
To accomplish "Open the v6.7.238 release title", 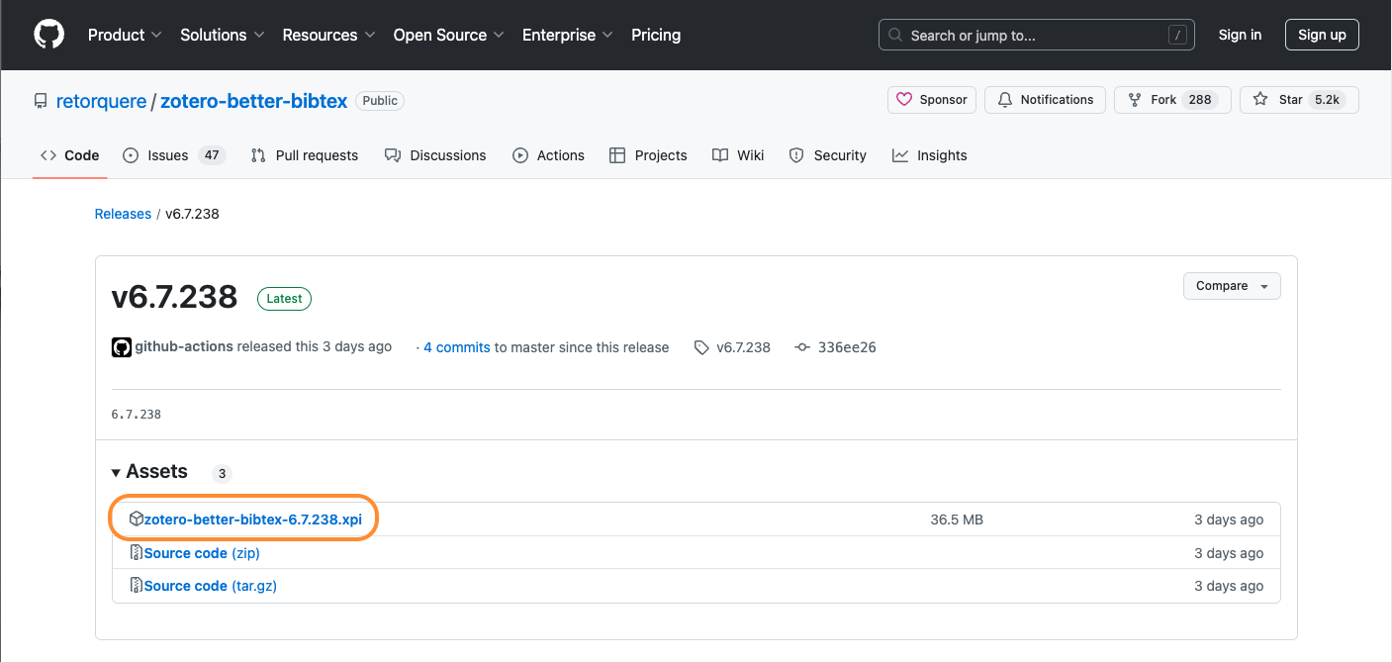I will point(175,297).
